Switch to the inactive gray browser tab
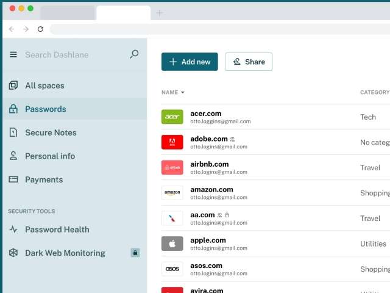This screenshot has height=293, width=390. [68, 13]
